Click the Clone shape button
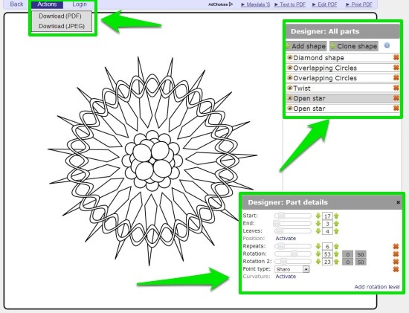Image resolution: width=409 pixels, height=313 pixels. pos(354,46)
